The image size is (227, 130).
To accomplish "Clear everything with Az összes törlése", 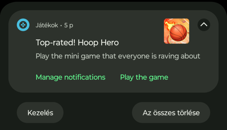I will click(x=171, y=112).
